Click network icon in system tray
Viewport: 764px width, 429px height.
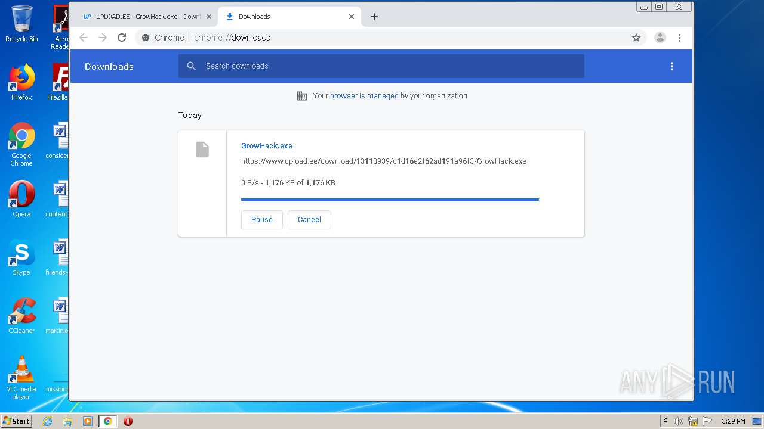693,421
